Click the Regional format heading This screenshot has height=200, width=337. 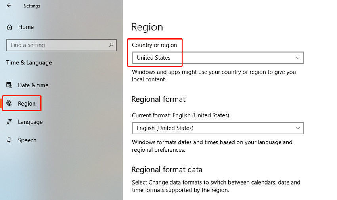click(x=159, y=99)
